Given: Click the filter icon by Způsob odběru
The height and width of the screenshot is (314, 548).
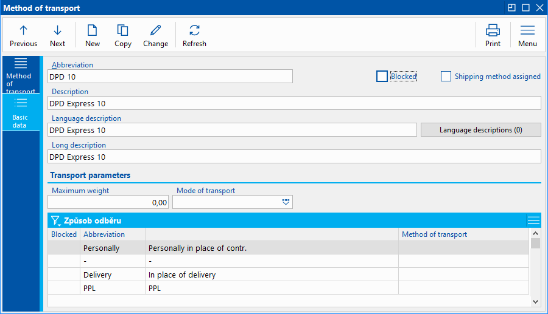Looking at the screenshot, I should 55,220.
